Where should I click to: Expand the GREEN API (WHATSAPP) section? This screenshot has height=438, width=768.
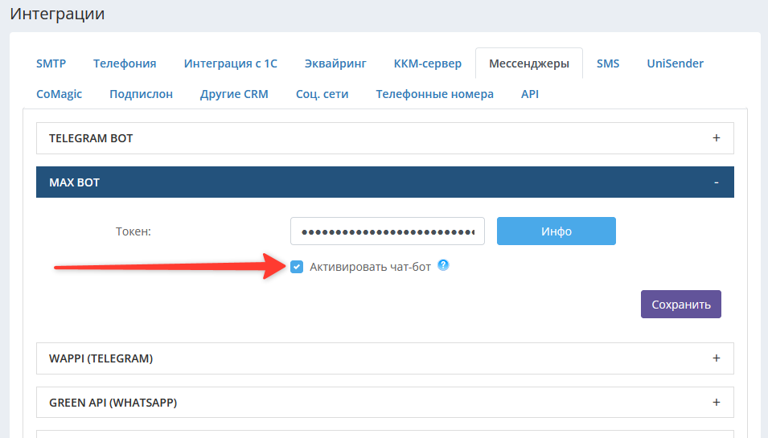384,403
